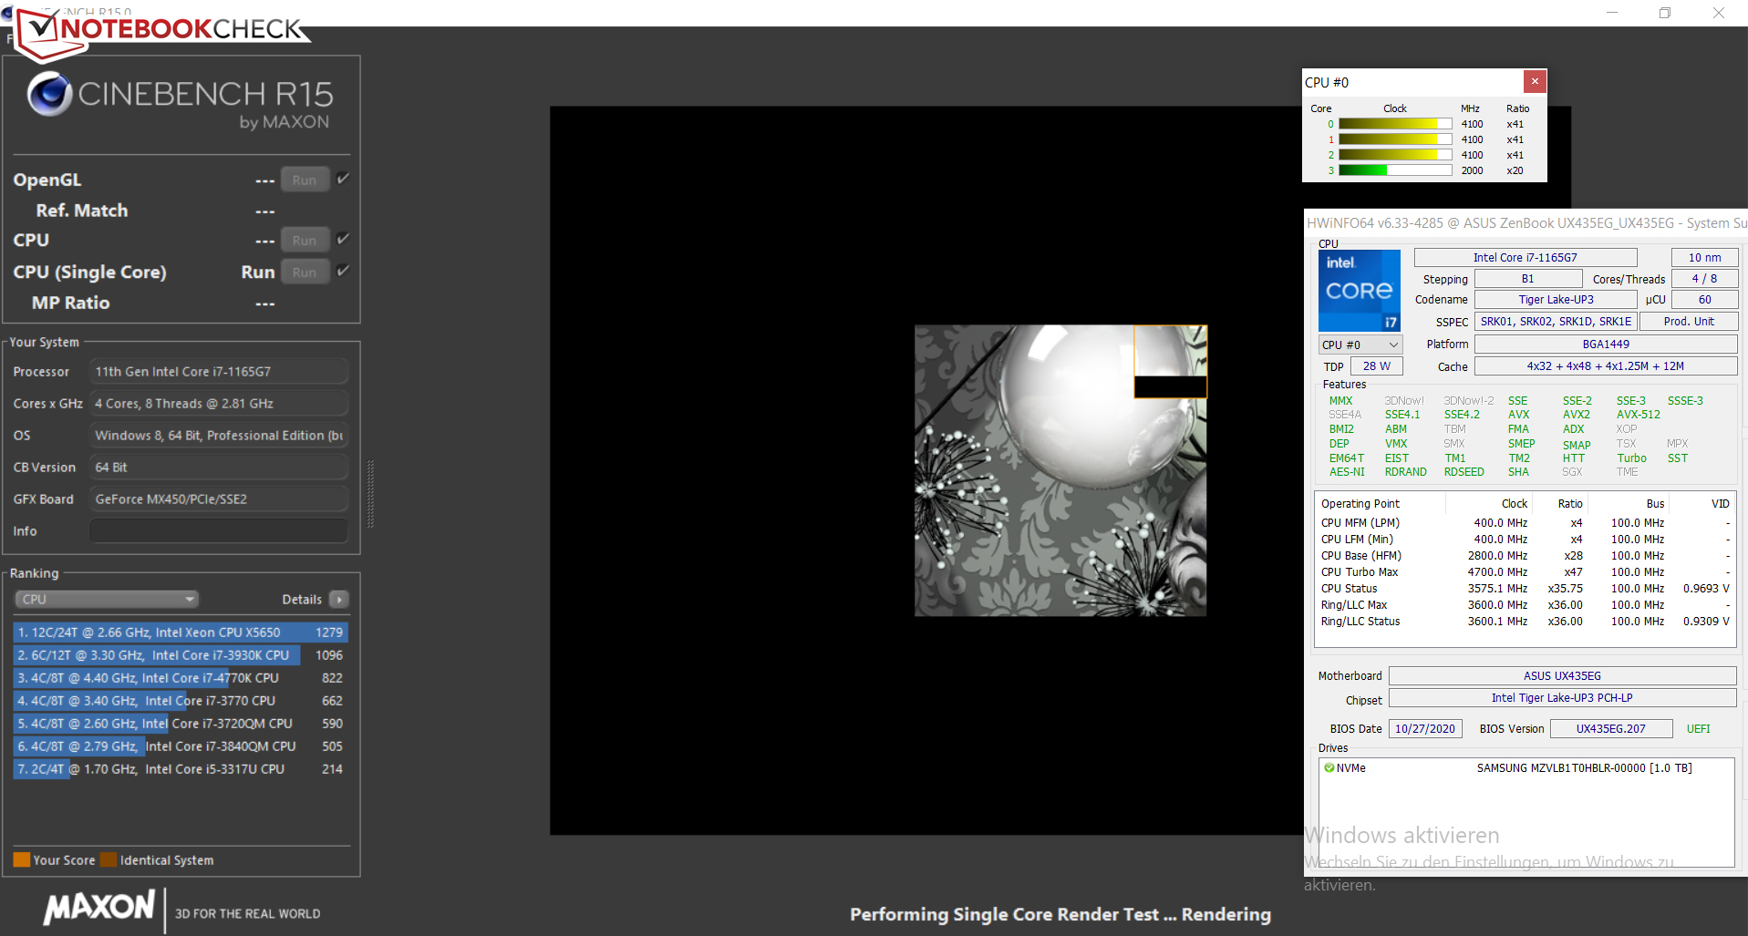The height and width of the screenshot is (936, 1748).
Task: Run the CPU benchmark
Action: pos(305,241)
